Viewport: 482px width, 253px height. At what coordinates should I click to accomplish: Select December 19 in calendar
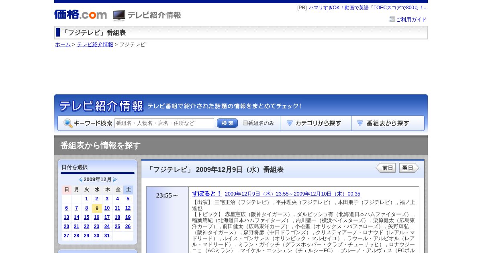pyautogui.click(x=128, y=217)
